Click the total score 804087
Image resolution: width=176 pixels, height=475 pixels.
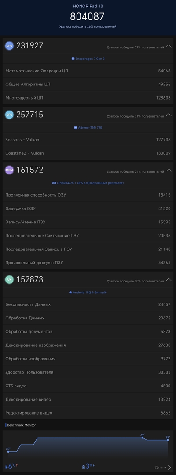[x=88, y=16]
